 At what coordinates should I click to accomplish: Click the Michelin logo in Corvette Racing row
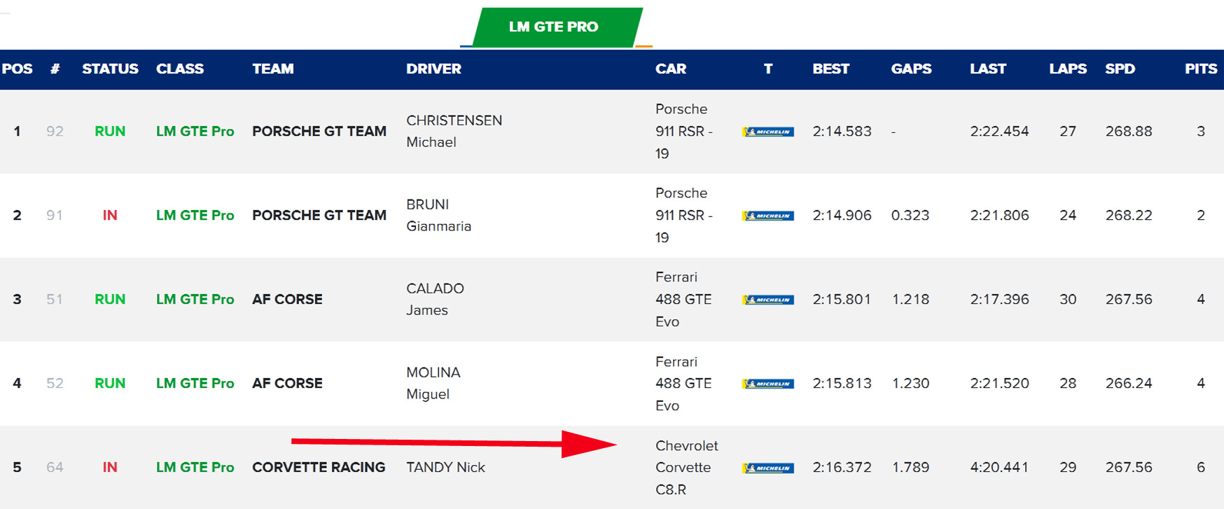click(x=768, y=468)
